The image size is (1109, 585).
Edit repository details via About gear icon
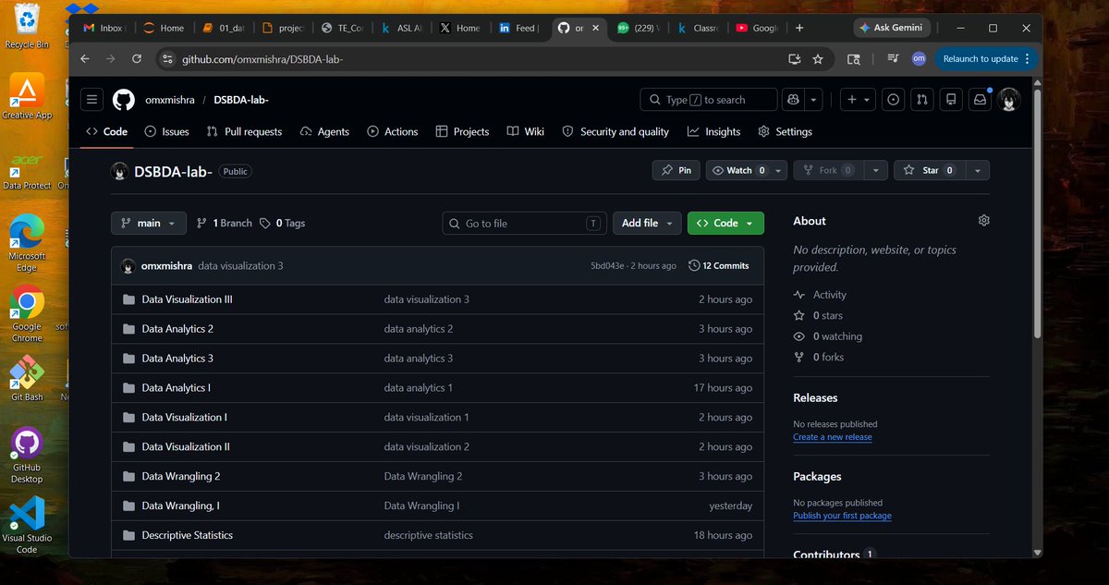point(983,221)
